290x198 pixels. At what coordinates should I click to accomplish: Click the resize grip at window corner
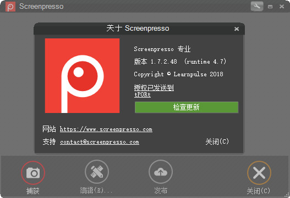[x=287, y=195]
